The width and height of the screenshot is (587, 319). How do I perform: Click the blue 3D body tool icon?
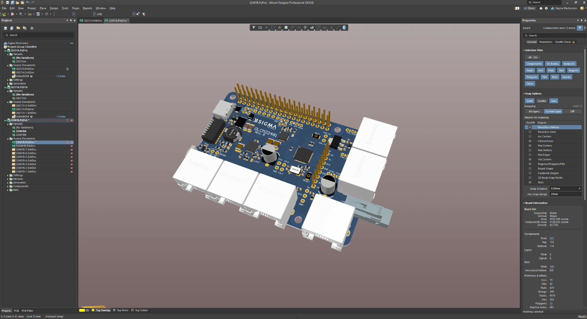point(344,27)
